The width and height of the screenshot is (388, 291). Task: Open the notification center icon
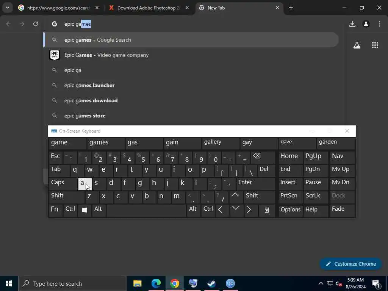(x=376, y=284)
